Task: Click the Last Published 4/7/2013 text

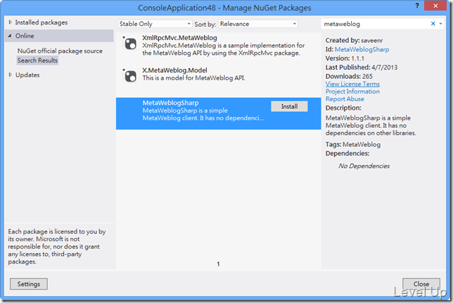Action: tap(362, 67)
